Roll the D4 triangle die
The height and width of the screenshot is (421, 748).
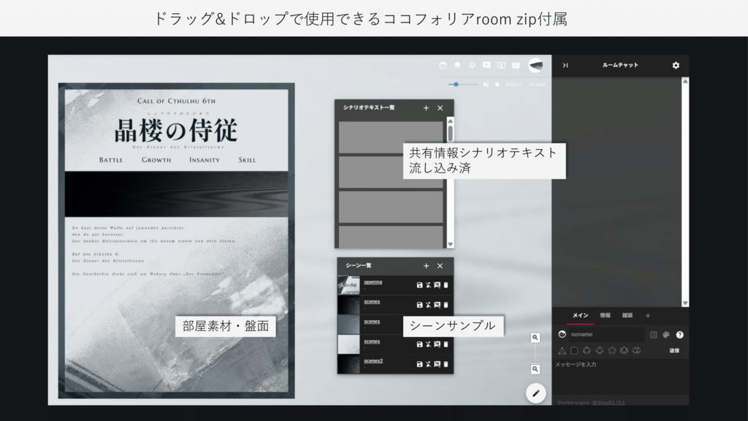click(562, 351)
